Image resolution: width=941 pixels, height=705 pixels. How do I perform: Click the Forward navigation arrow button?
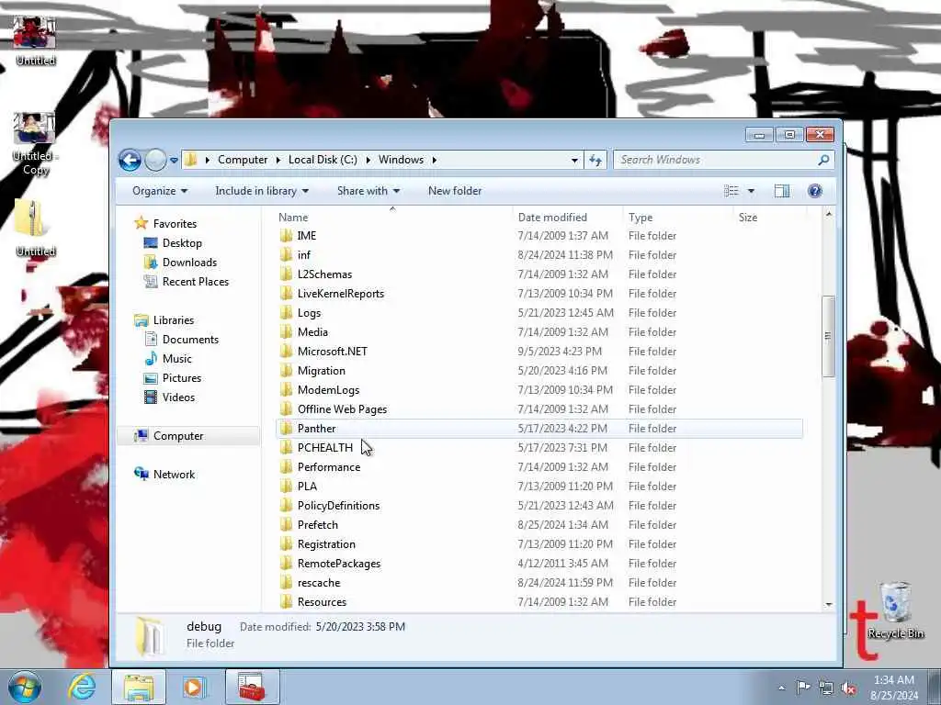[155, 160]
